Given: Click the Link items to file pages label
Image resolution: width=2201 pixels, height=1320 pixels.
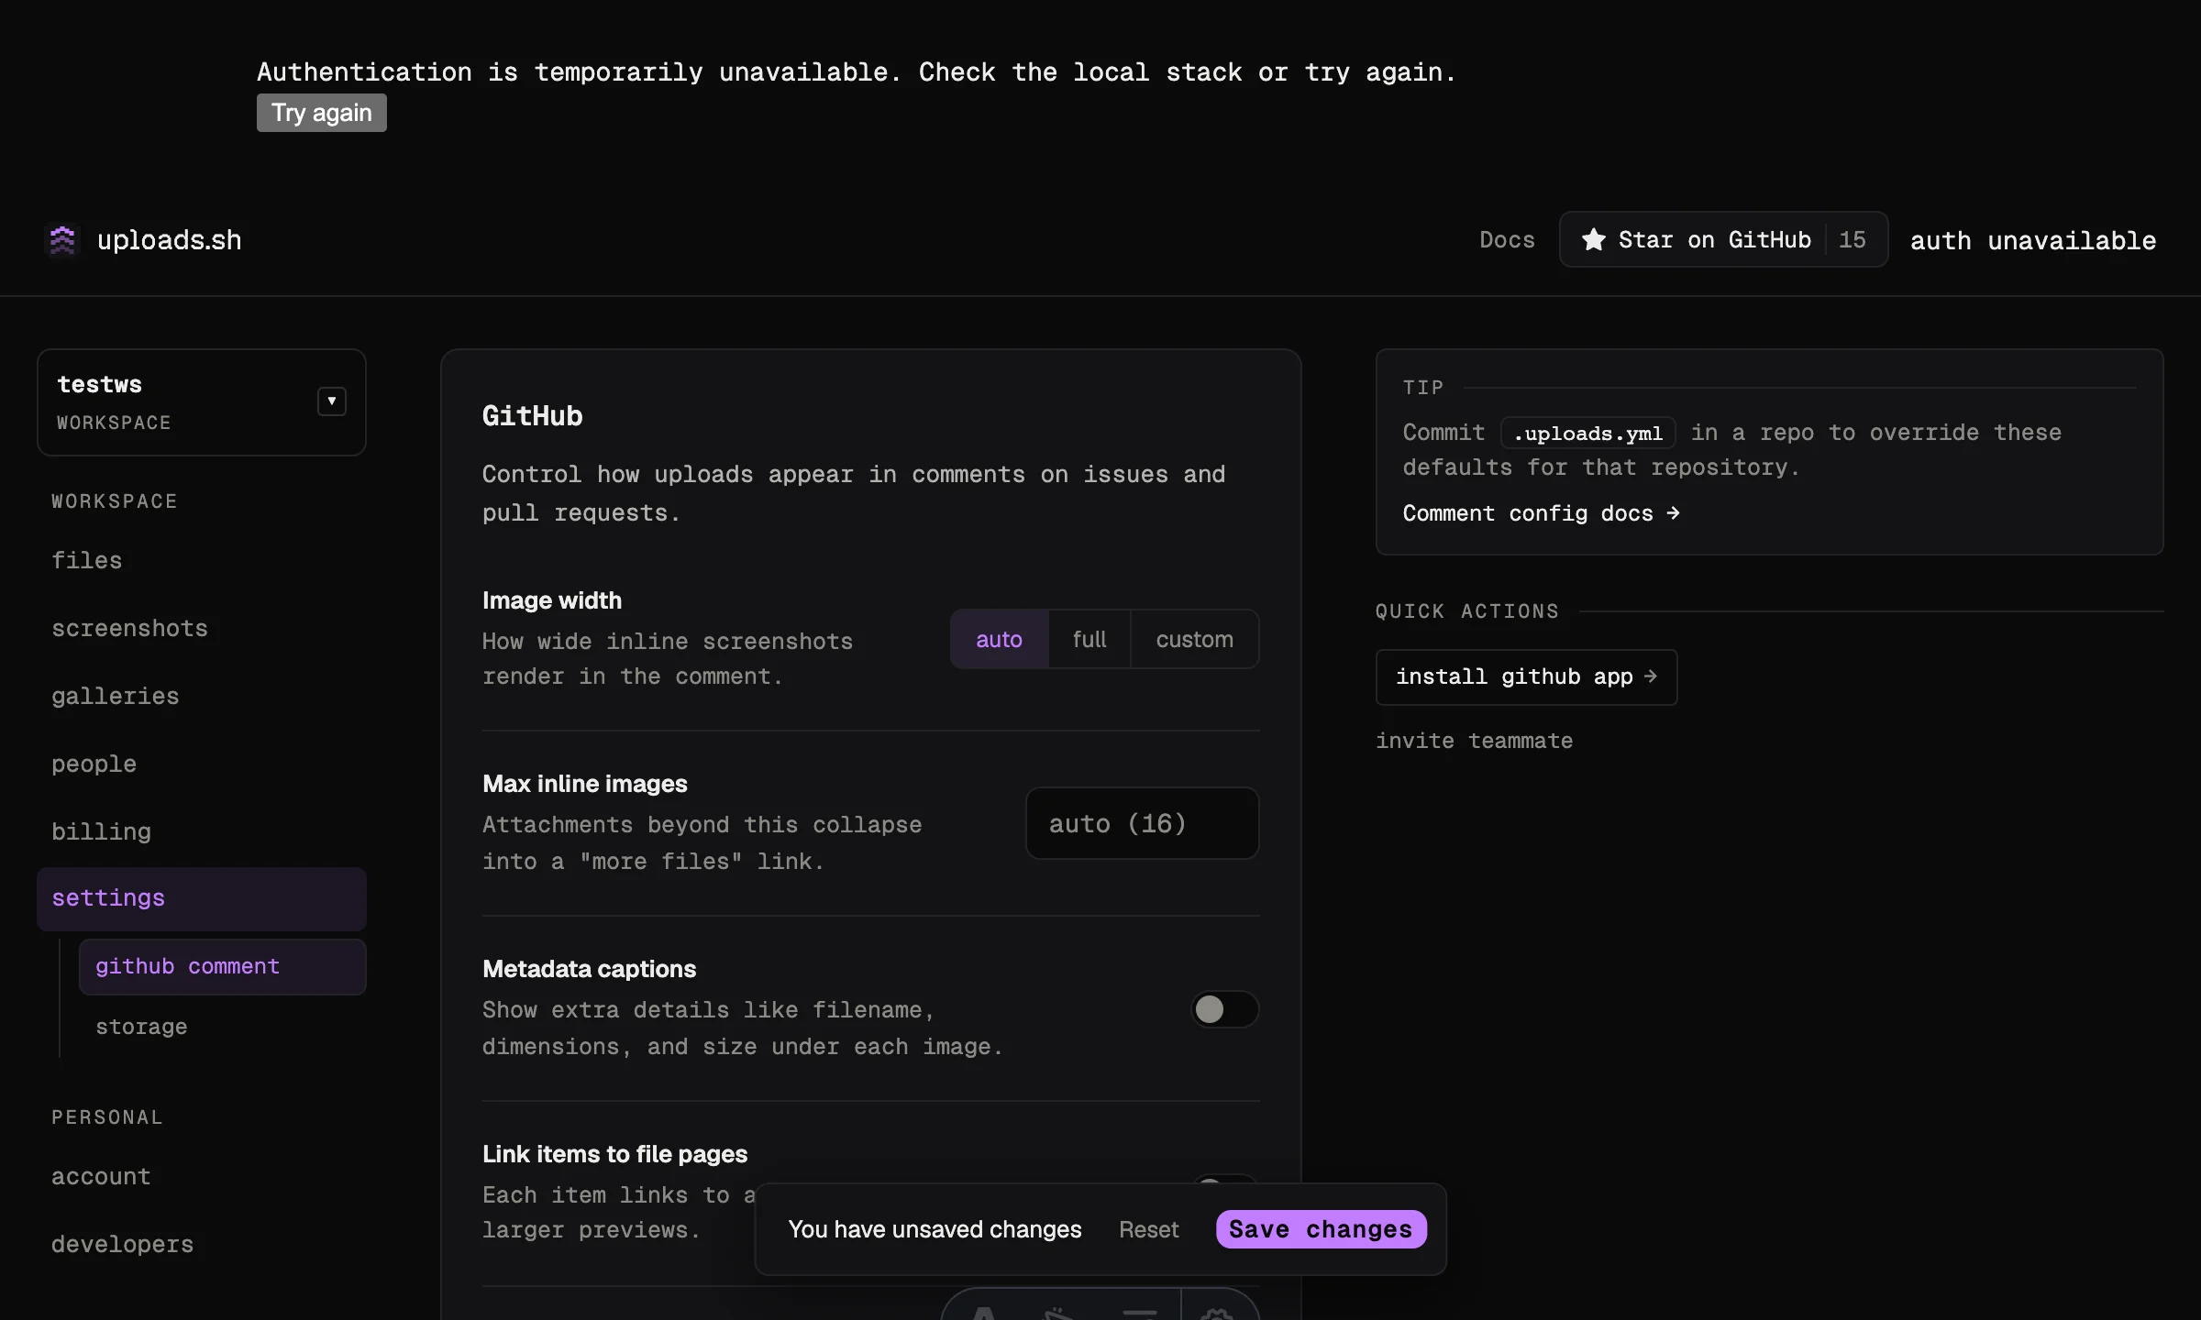Looking at the screenshot, I should click(614, 1154).
